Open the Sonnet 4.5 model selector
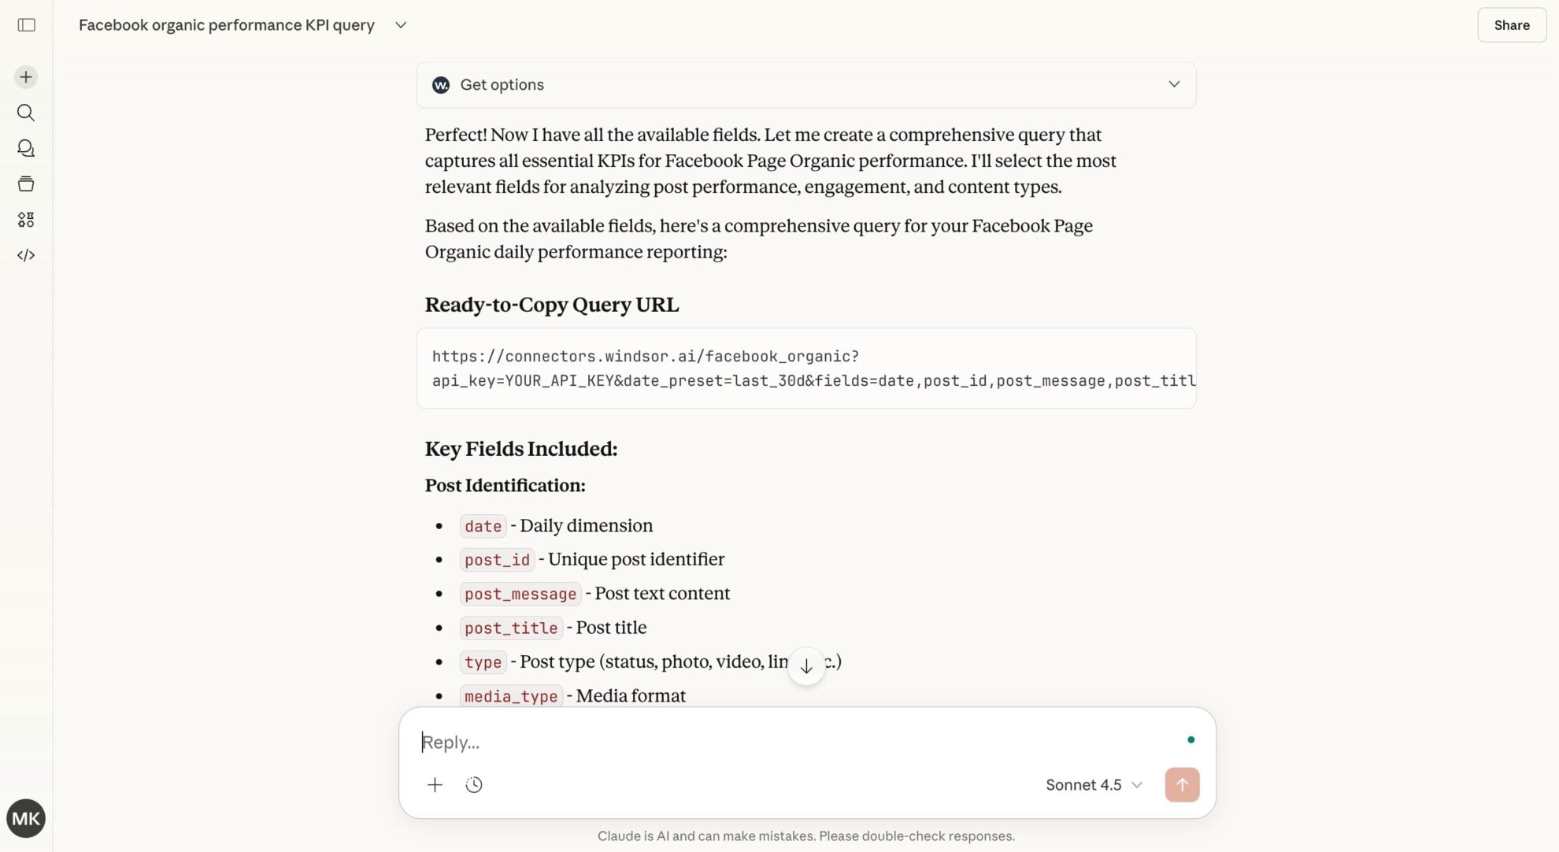 pyautogui.click(x=1094, y=785)
